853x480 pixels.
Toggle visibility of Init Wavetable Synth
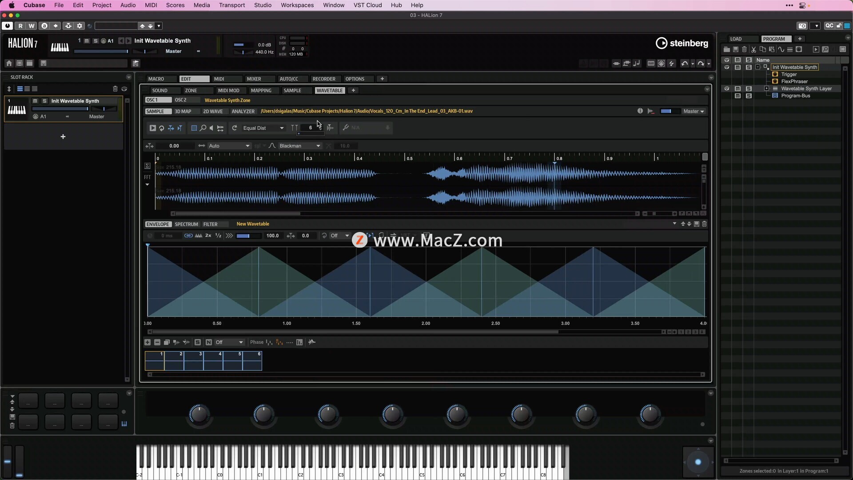(727, 67)
